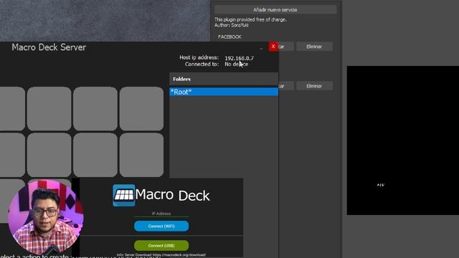Image resolution: width=459 pixels, height=258 pixels.
Task: Click the presenter webcam thumbnail
Action: pyautogui.click(x=46, y=217)
